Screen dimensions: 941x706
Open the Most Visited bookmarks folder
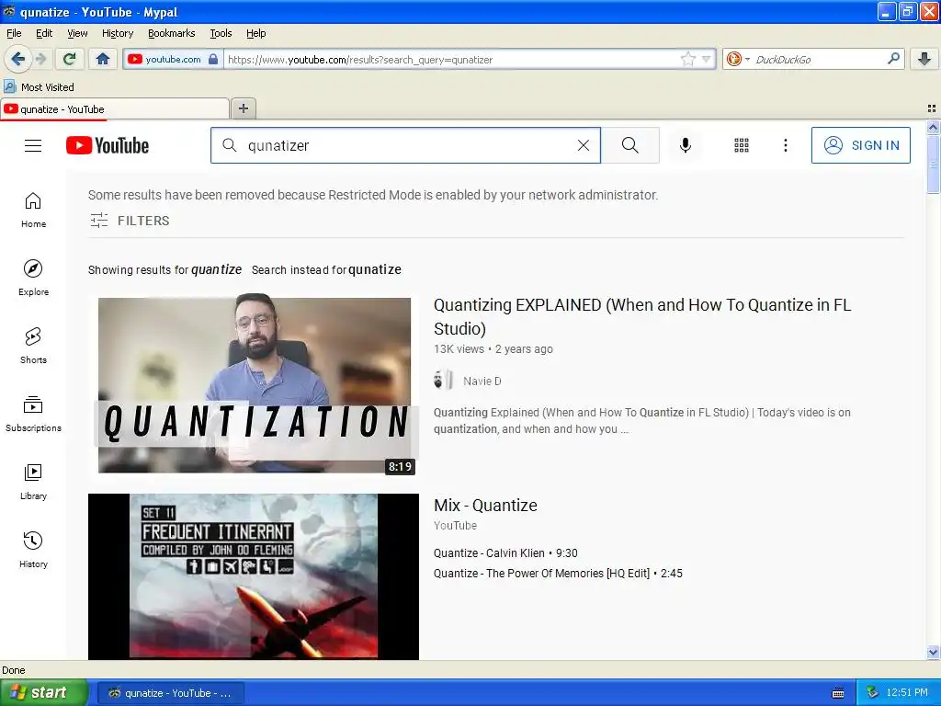coord(40,87)
